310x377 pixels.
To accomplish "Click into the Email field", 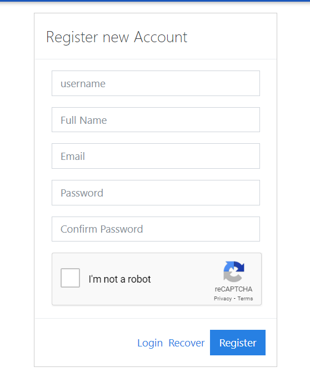I will [x=156, y=156].
